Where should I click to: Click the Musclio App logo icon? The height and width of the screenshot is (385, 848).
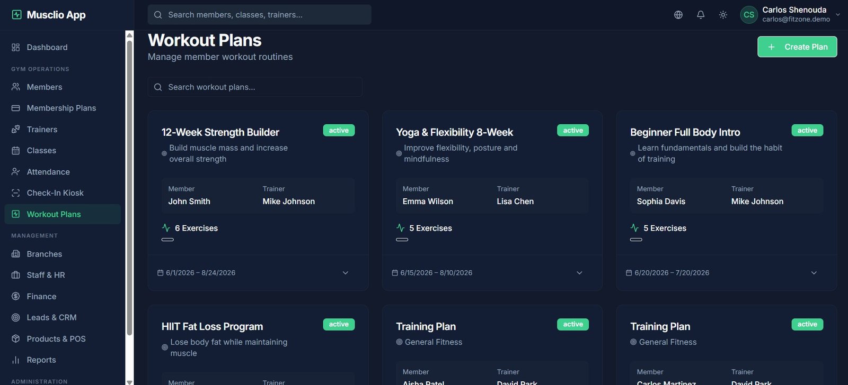pos(16,15)
